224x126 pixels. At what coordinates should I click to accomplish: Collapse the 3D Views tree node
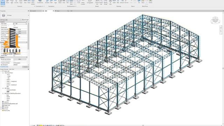3,88
